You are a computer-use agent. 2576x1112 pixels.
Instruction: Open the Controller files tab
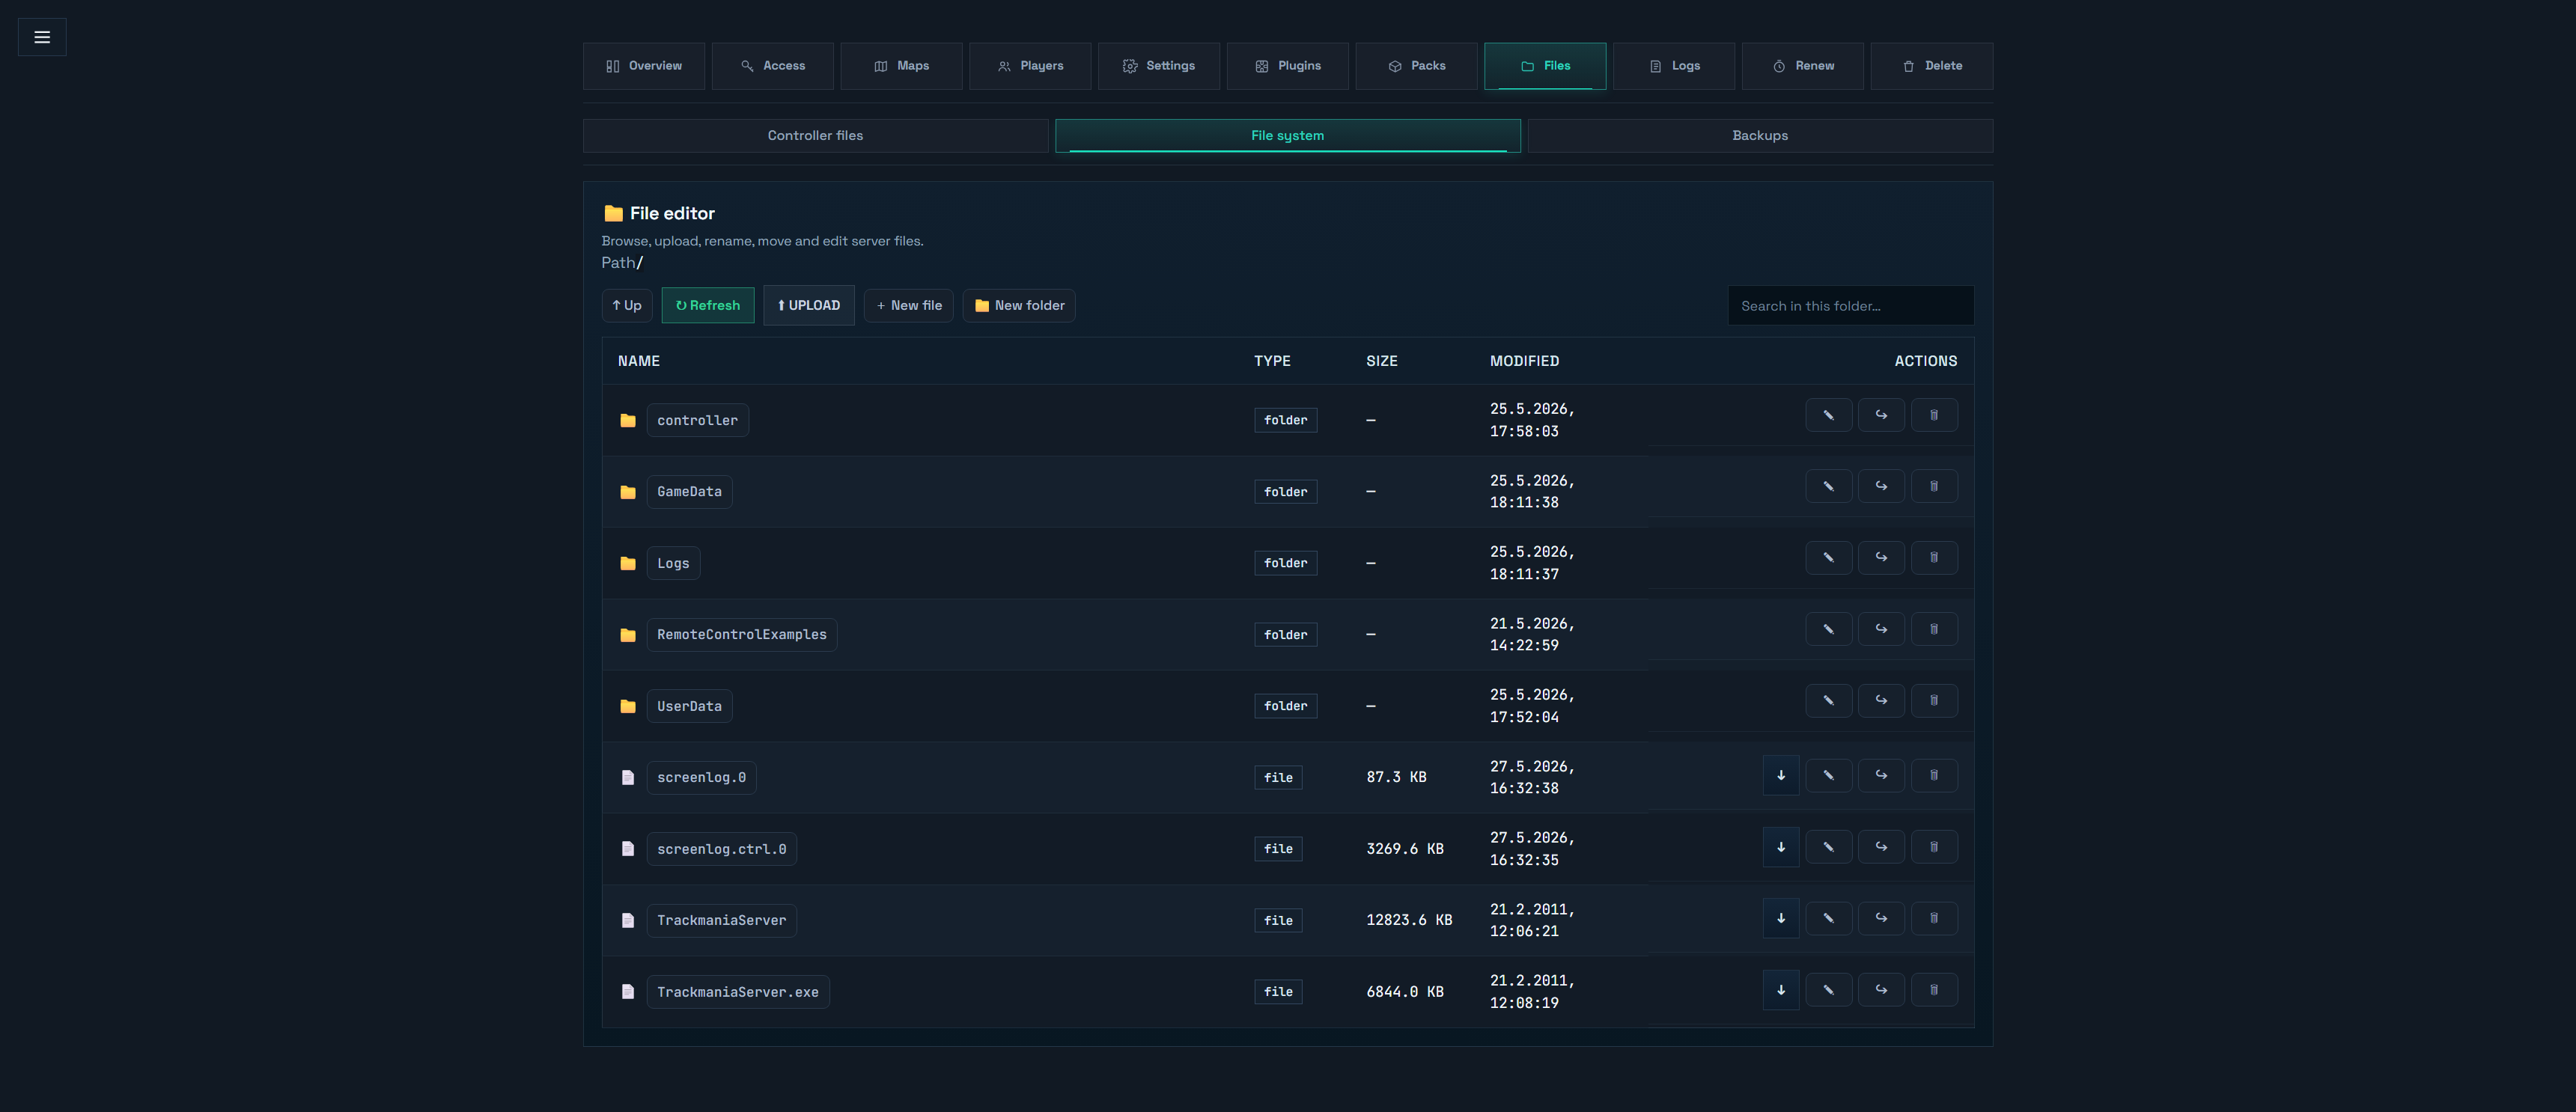[x=815, y=136]
